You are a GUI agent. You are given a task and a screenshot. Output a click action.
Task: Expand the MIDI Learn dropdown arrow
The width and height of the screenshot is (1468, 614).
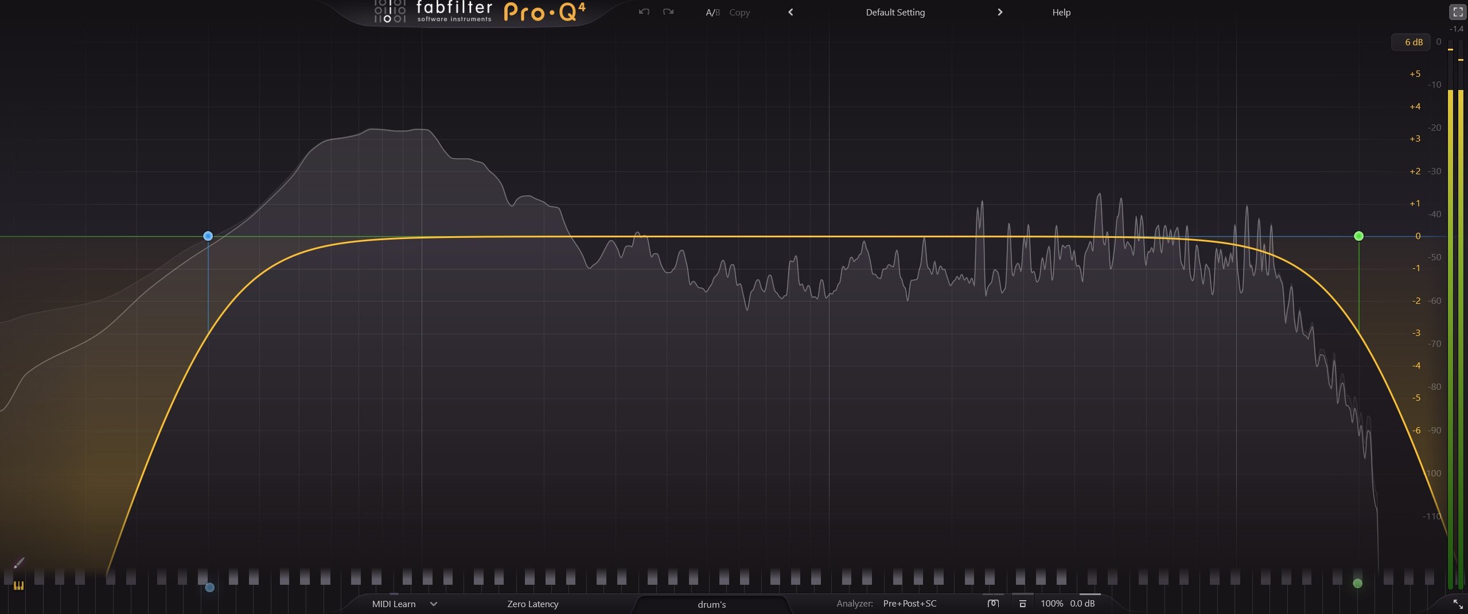434,604
